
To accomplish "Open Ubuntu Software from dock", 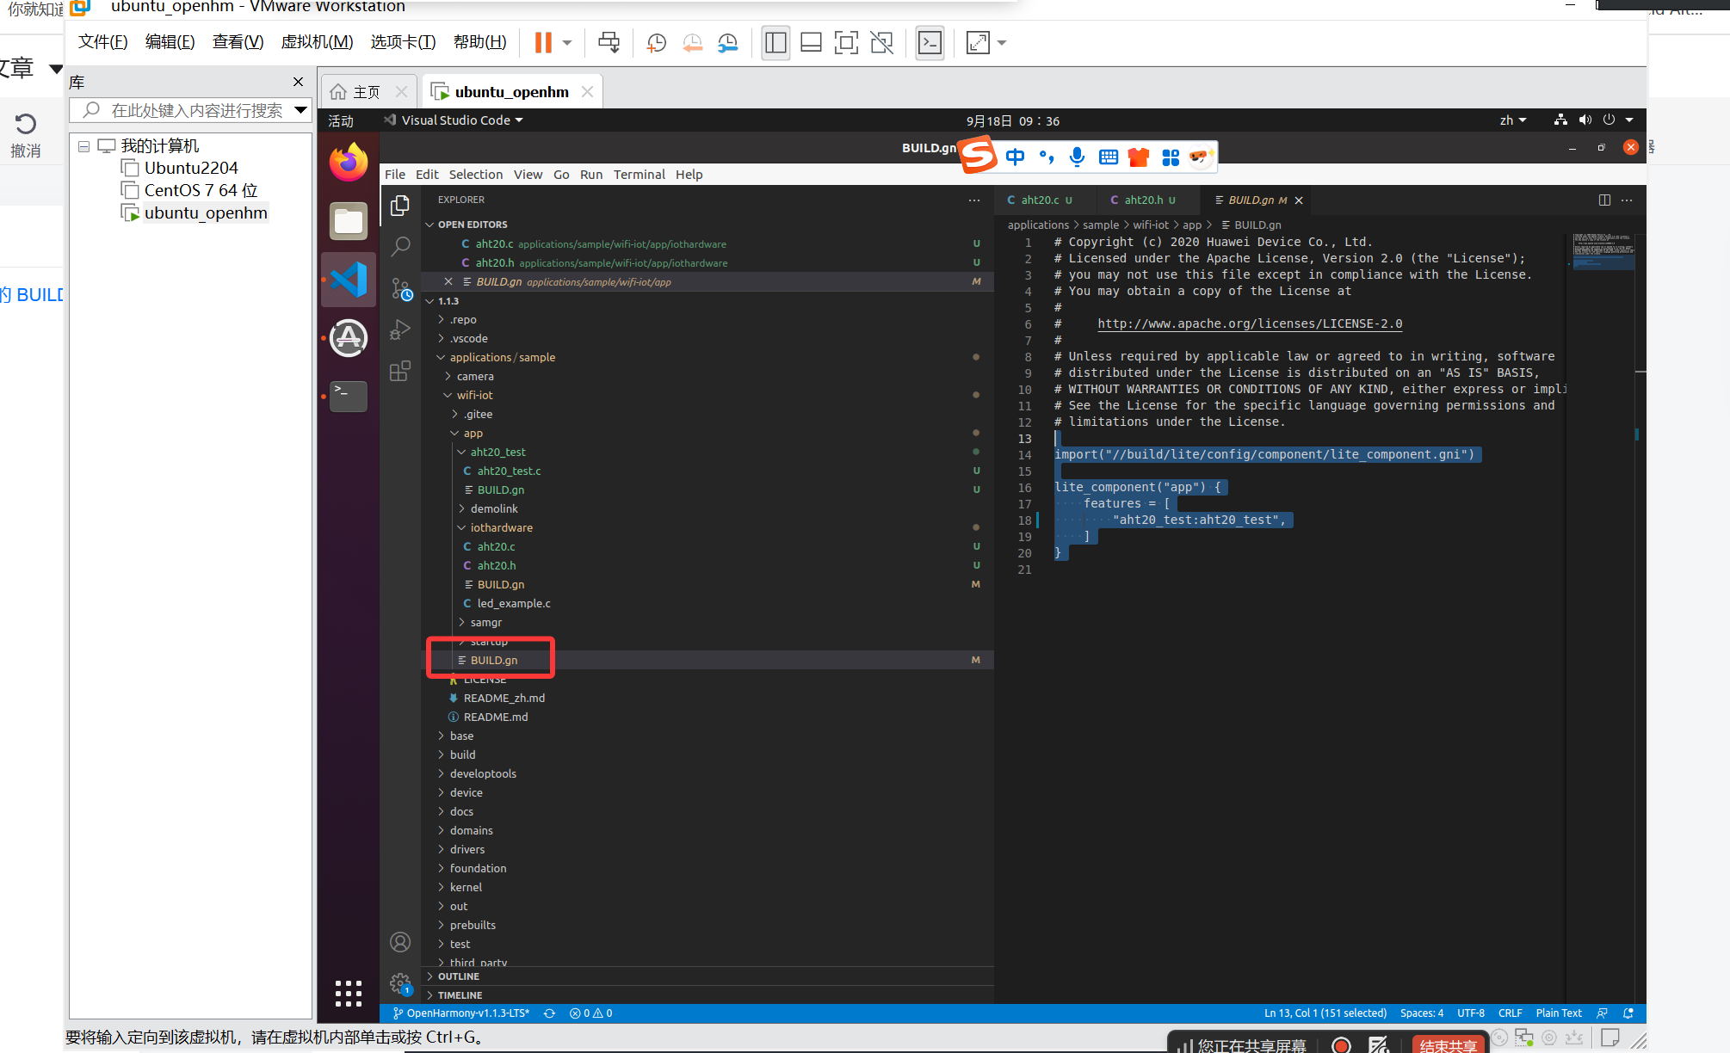I will [349, 338].
